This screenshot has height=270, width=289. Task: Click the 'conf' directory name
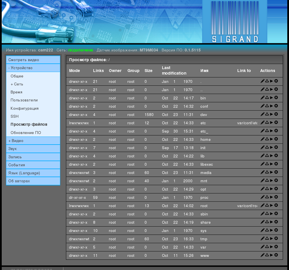coord(204,106)
